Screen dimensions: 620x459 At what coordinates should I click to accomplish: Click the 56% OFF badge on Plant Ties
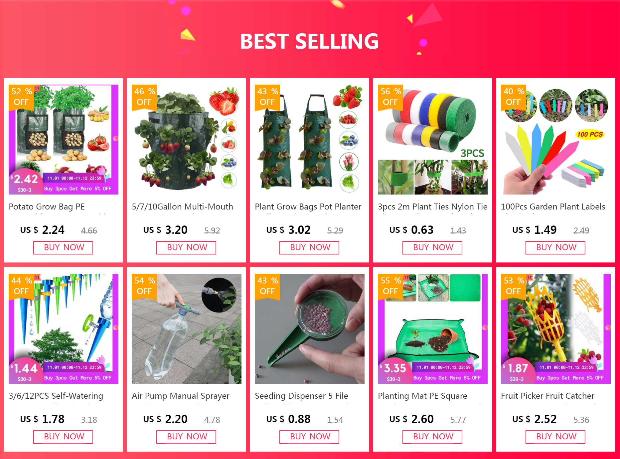[x=390, y=97]
